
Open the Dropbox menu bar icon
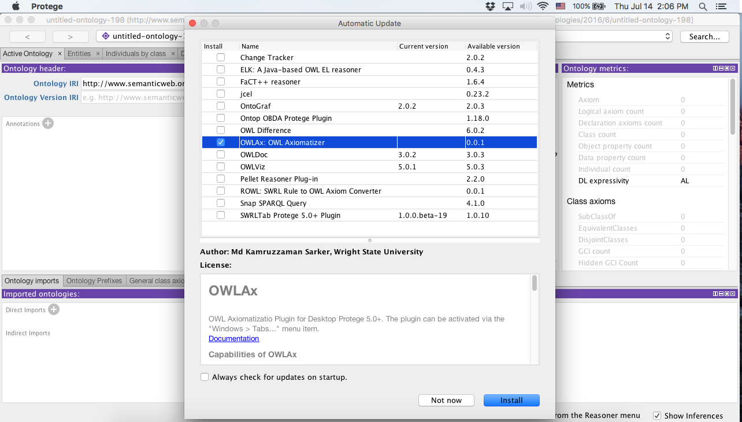[x=490, y=6]
